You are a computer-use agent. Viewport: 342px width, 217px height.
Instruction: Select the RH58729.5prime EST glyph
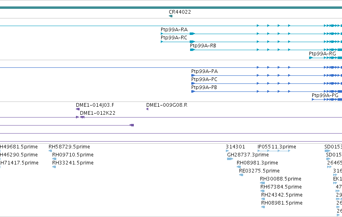coord(50,151)
